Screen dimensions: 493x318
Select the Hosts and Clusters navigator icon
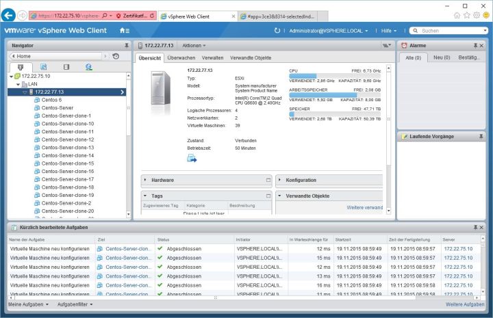tap(20, 67)
